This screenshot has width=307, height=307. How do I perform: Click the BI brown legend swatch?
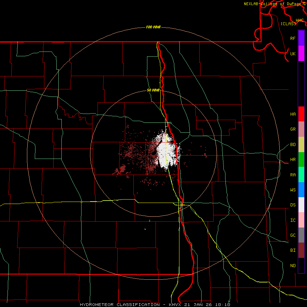301,250
